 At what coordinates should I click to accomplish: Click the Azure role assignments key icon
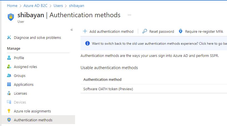[9, 111]
